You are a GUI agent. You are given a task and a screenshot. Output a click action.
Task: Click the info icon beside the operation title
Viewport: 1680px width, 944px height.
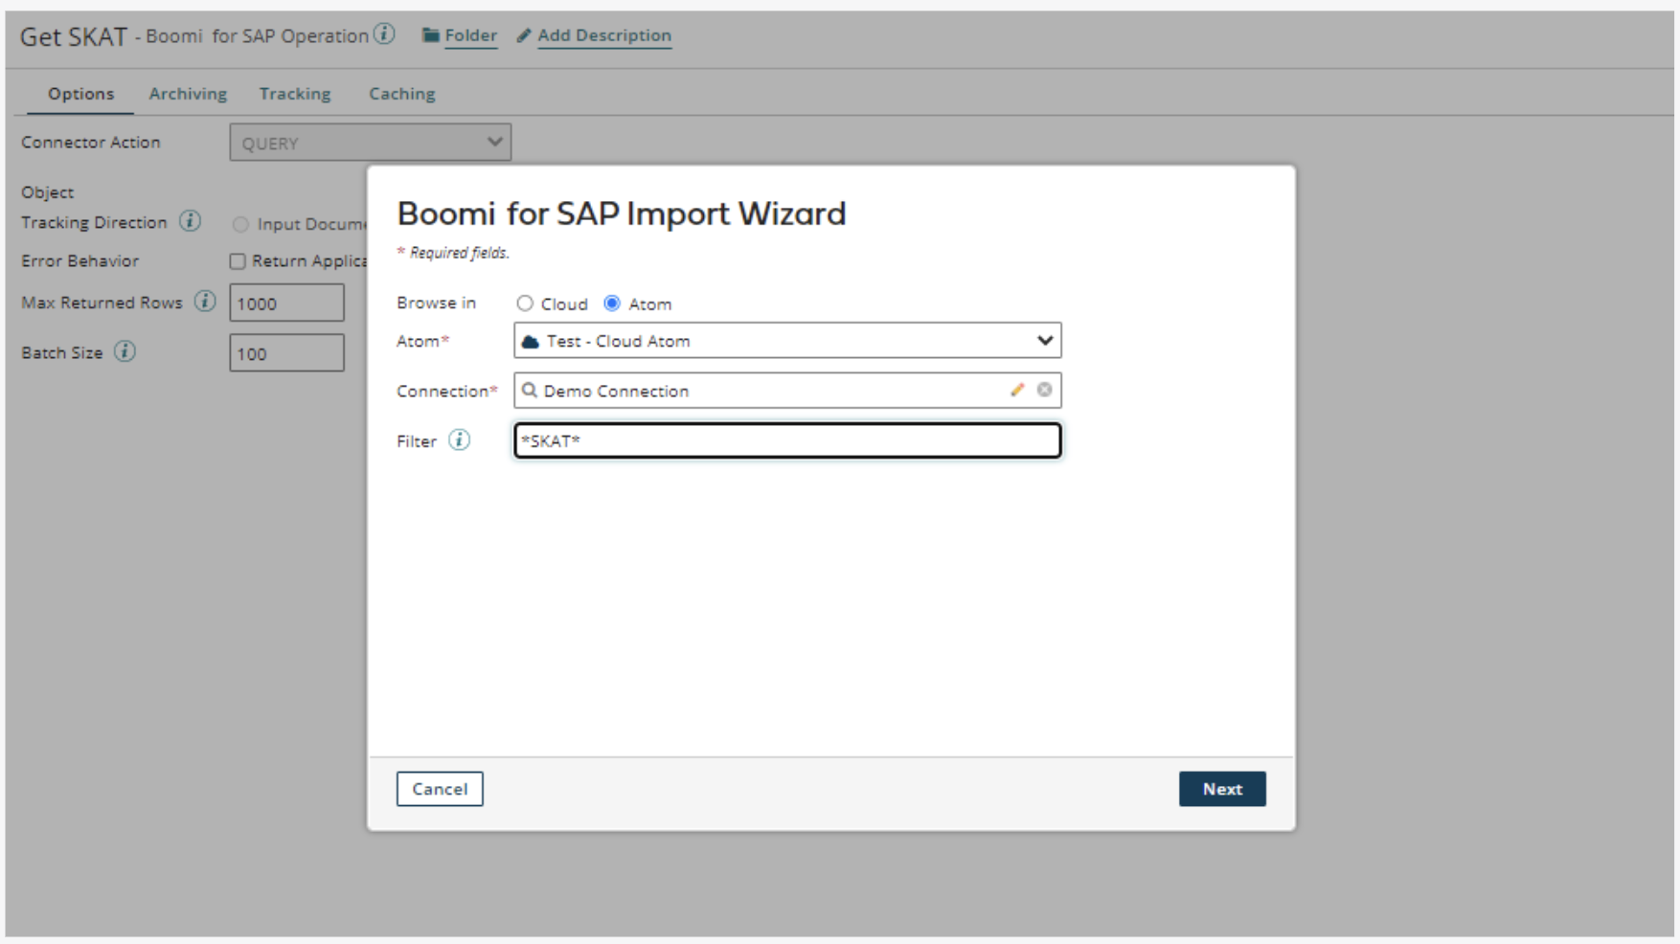(384, 34)
